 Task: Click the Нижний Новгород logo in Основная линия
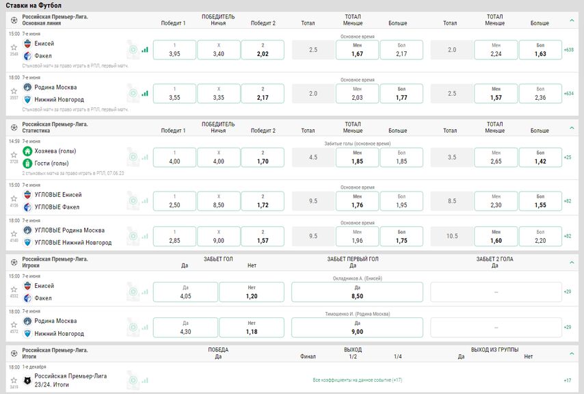pyautogui.click(x=27, y=100)
